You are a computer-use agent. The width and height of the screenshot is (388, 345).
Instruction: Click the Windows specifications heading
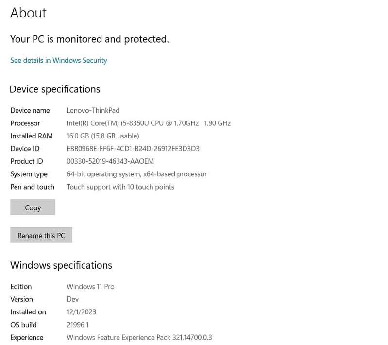61,265
